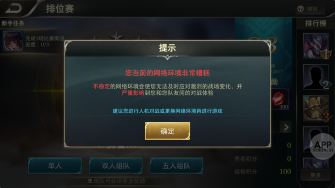
Task: Tap the 排位赛 page title
Action: pos(60,9)
